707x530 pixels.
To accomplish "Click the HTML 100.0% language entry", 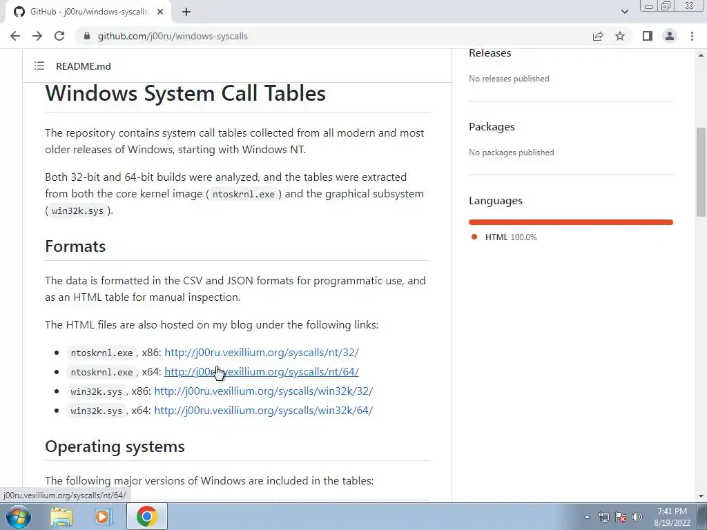I will click(511, 237).
